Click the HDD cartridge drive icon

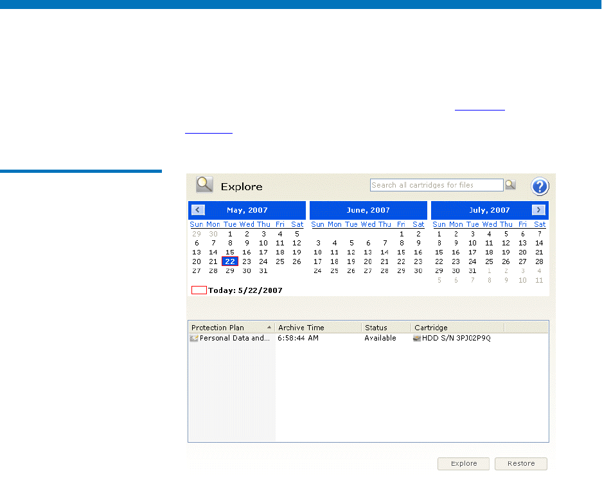[x=417, y=338]
